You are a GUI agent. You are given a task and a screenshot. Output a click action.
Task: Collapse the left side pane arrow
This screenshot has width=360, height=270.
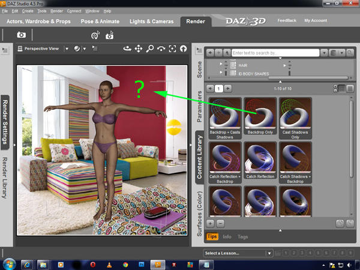(14, 145)
